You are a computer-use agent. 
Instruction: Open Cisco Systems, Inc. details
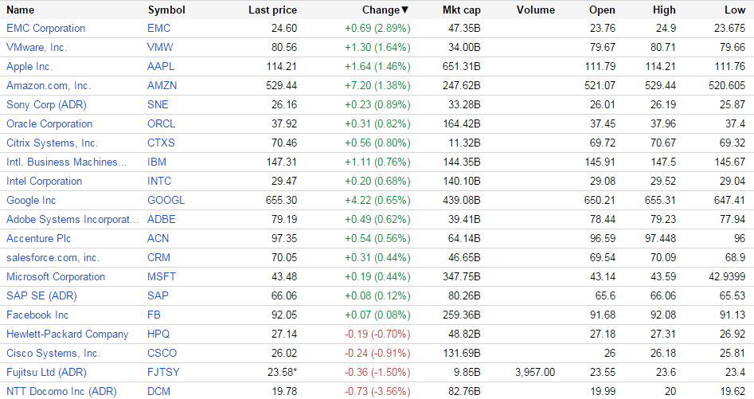tap(53, 353)
